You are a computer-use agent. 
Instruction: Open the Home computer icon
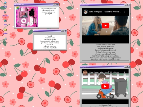(x=5, y=3)
